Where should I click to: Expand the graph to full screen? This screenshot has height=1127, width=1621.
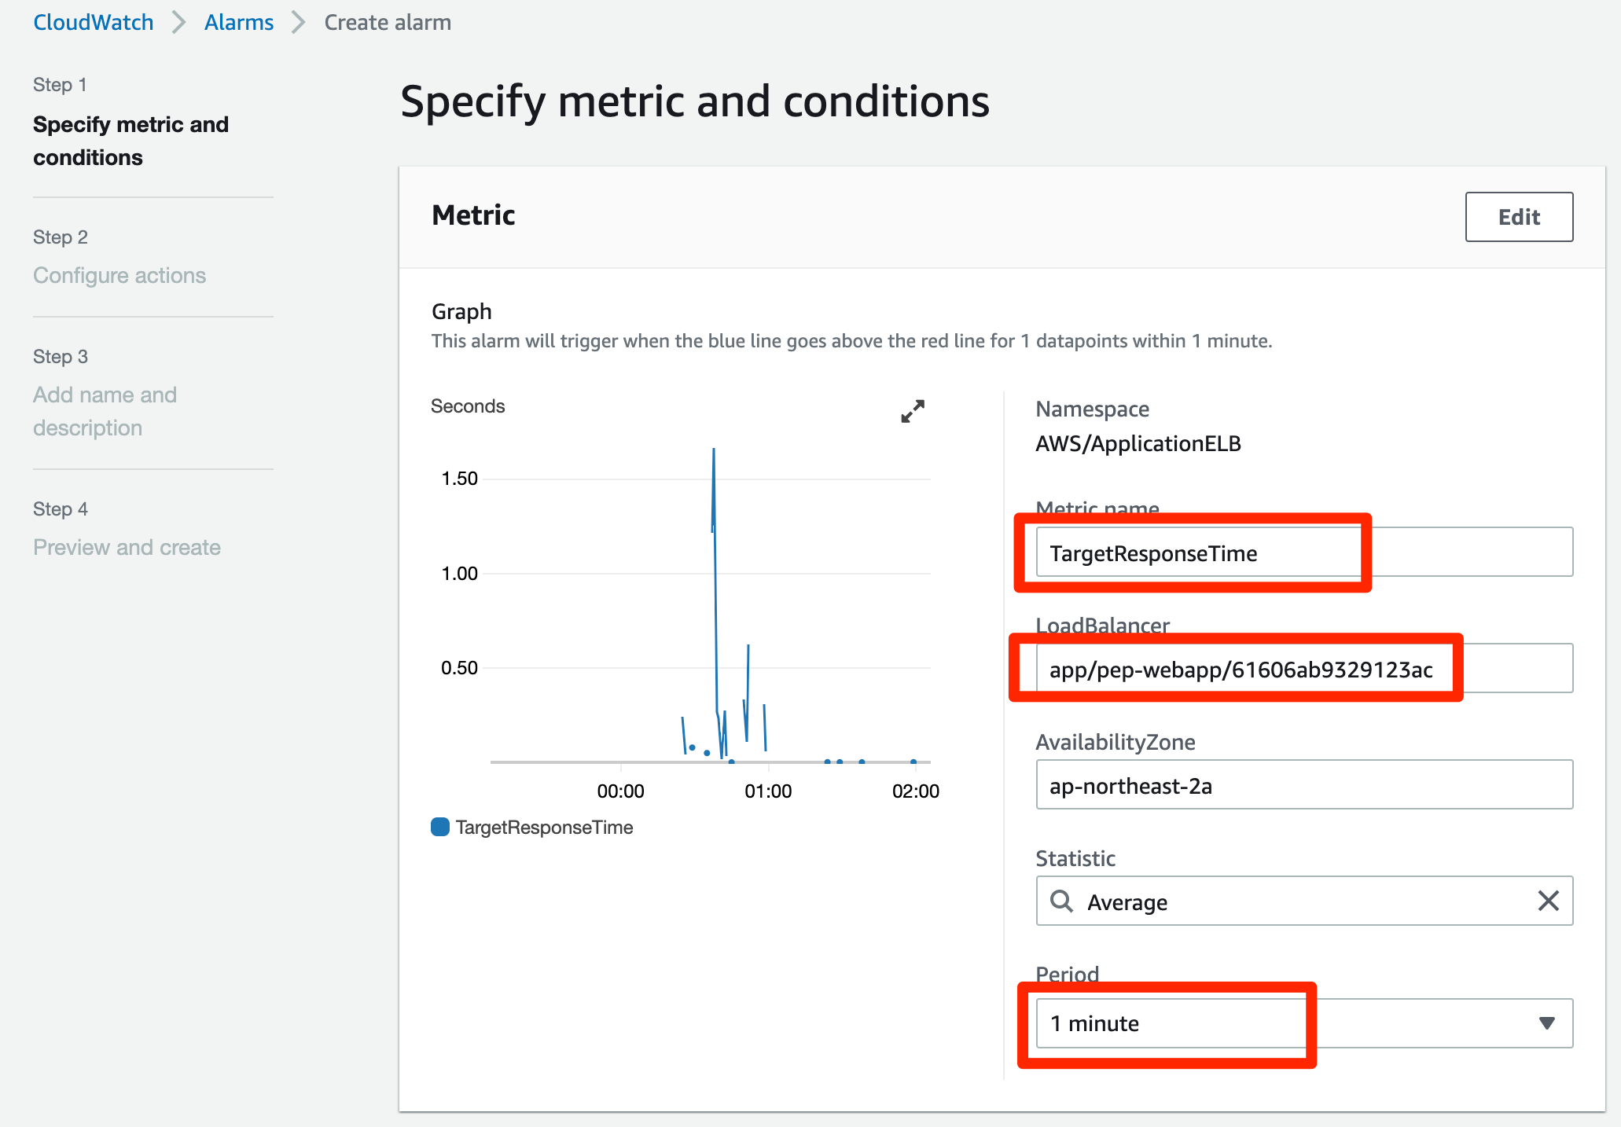click(x=912, y=411)
